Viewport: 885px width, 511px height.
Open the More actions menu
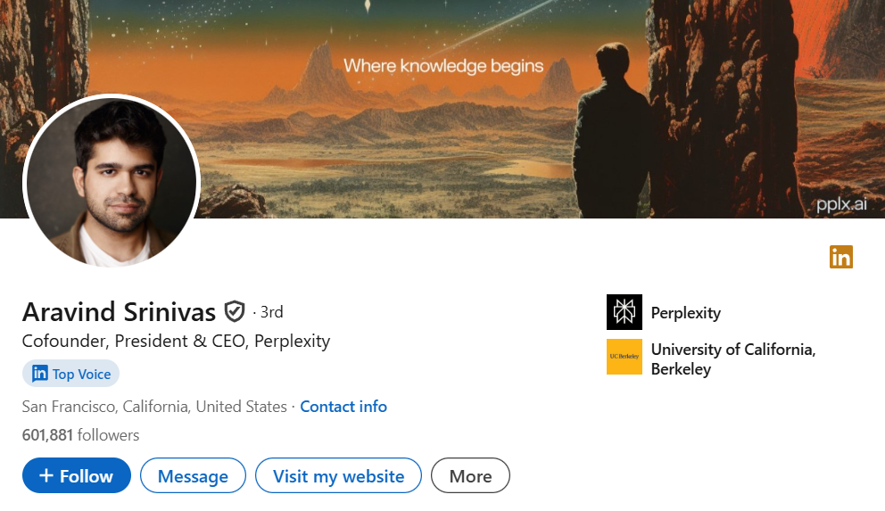pos(470,476)
